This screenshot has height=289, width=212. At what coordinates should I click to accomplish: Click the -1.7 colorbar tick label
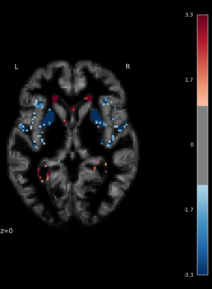tap(188, 210)
